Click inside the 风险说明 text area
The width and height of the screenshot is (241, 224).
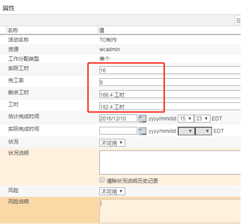170,211
